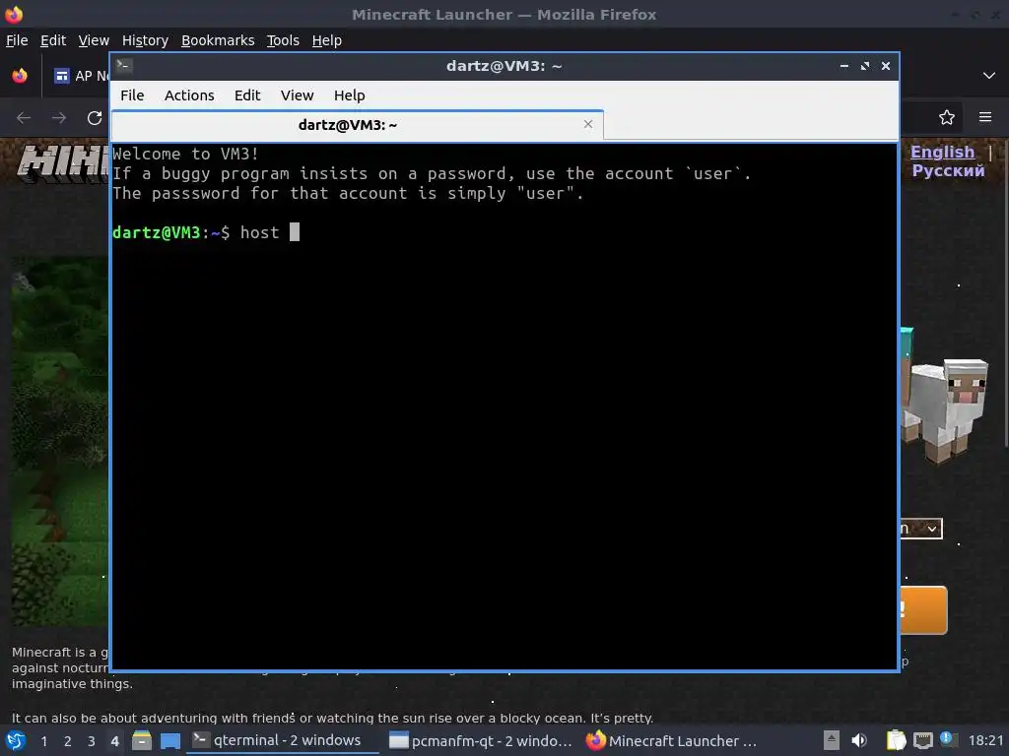Open Firefox Edit menu
Image resolution: width=1009 pixels, height=756 pixels.
point(53,40)
